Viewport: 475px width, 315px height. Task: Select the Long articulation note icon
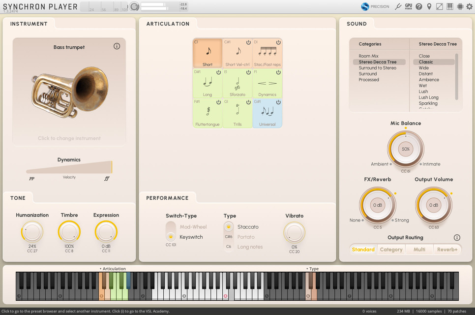coord(208,81)
